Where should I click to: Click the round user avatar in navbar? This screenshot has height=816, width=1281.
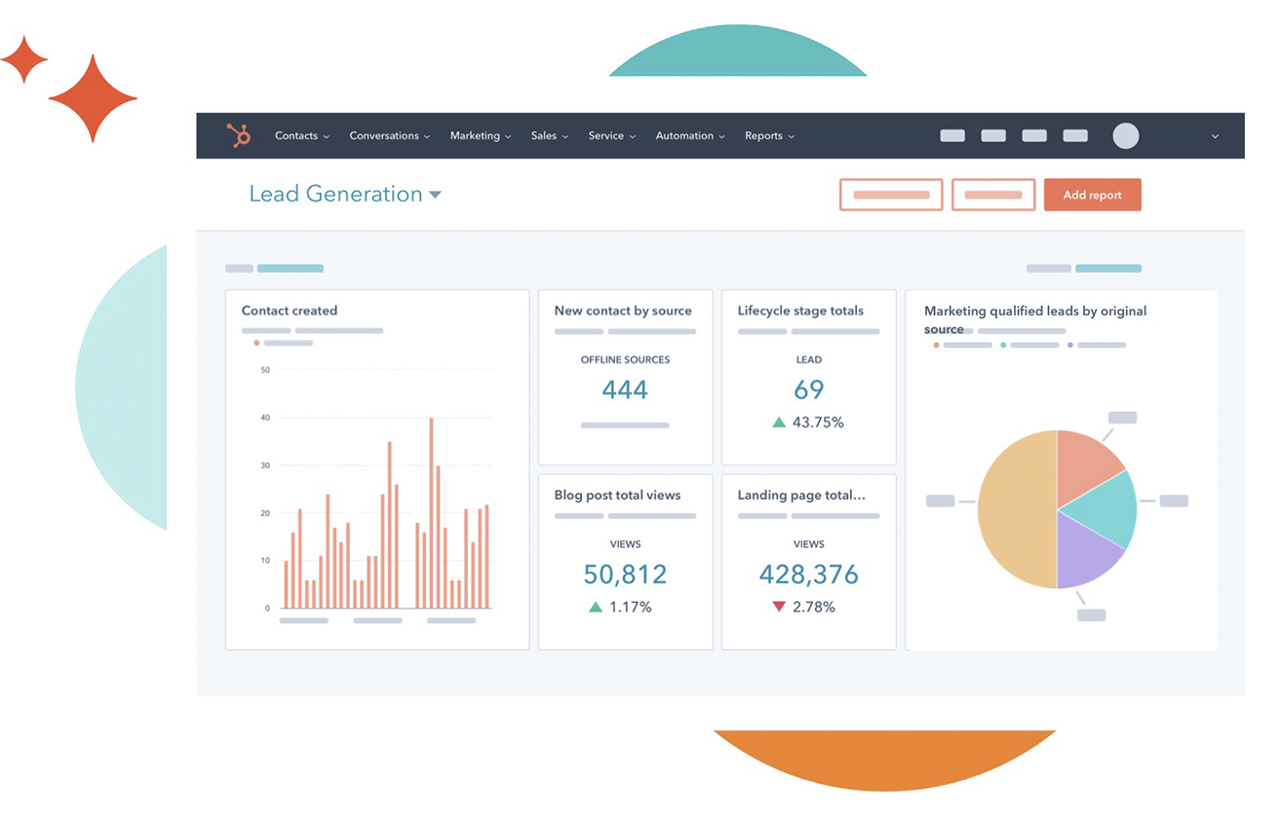(1126, 135)
